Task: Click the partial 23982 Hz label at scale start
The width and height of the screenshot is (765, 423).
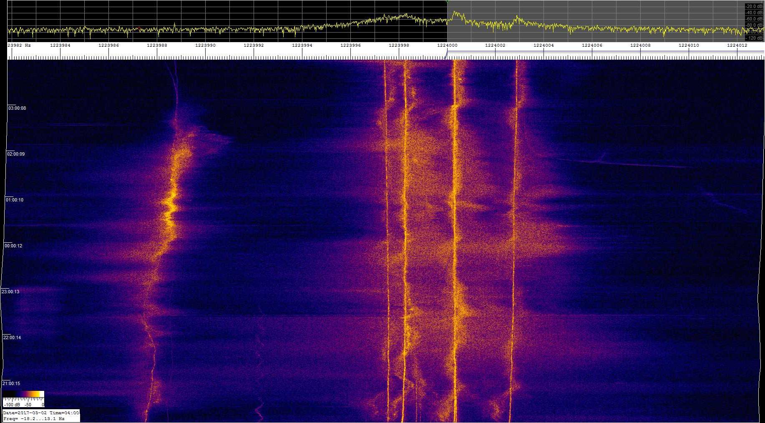Action: (x=19, y=45)
